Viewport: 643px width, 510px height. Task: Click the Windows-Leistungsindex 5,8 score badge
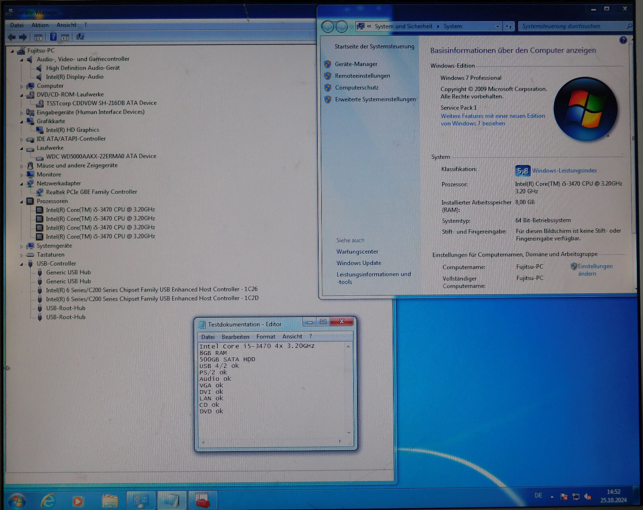pos(523,171)
